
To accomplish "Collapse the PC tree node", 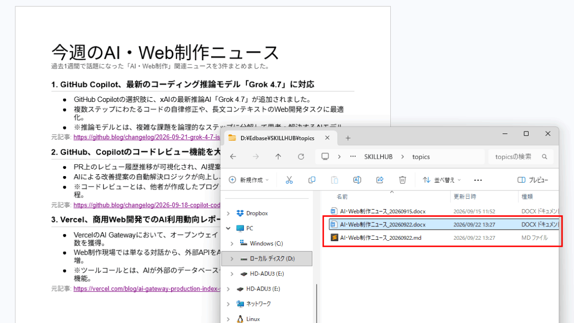I will [x=228, y=228].
